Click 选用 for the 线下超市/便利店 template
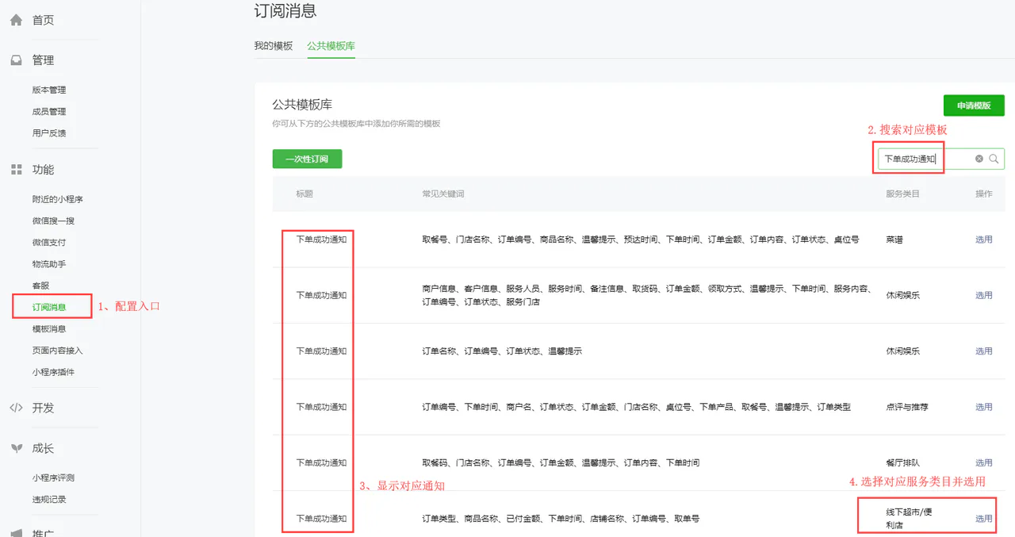 click(983, 519)
